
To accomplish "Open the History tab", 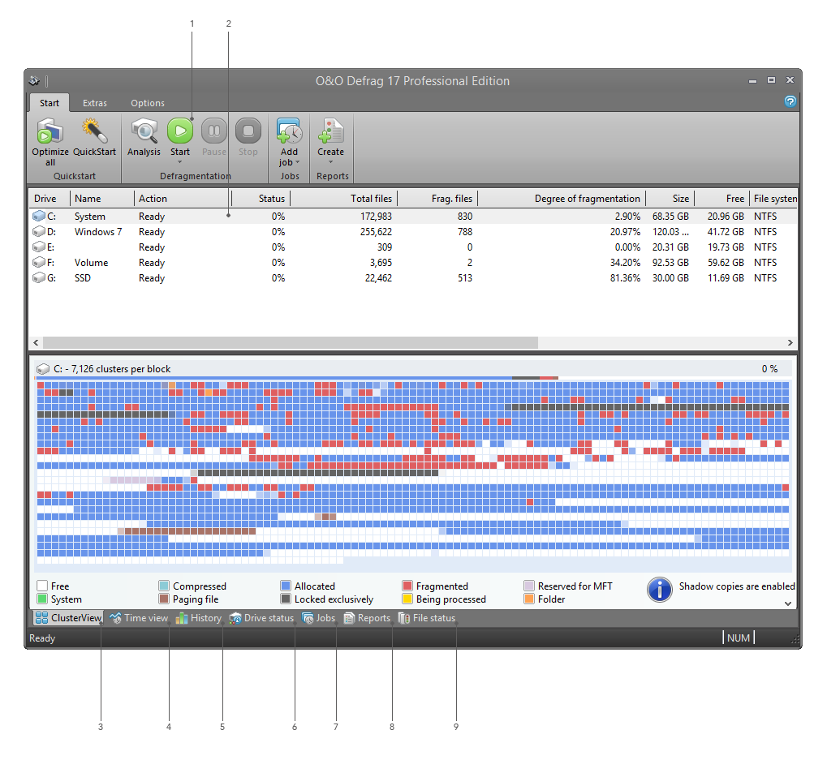I will (198, 618).
